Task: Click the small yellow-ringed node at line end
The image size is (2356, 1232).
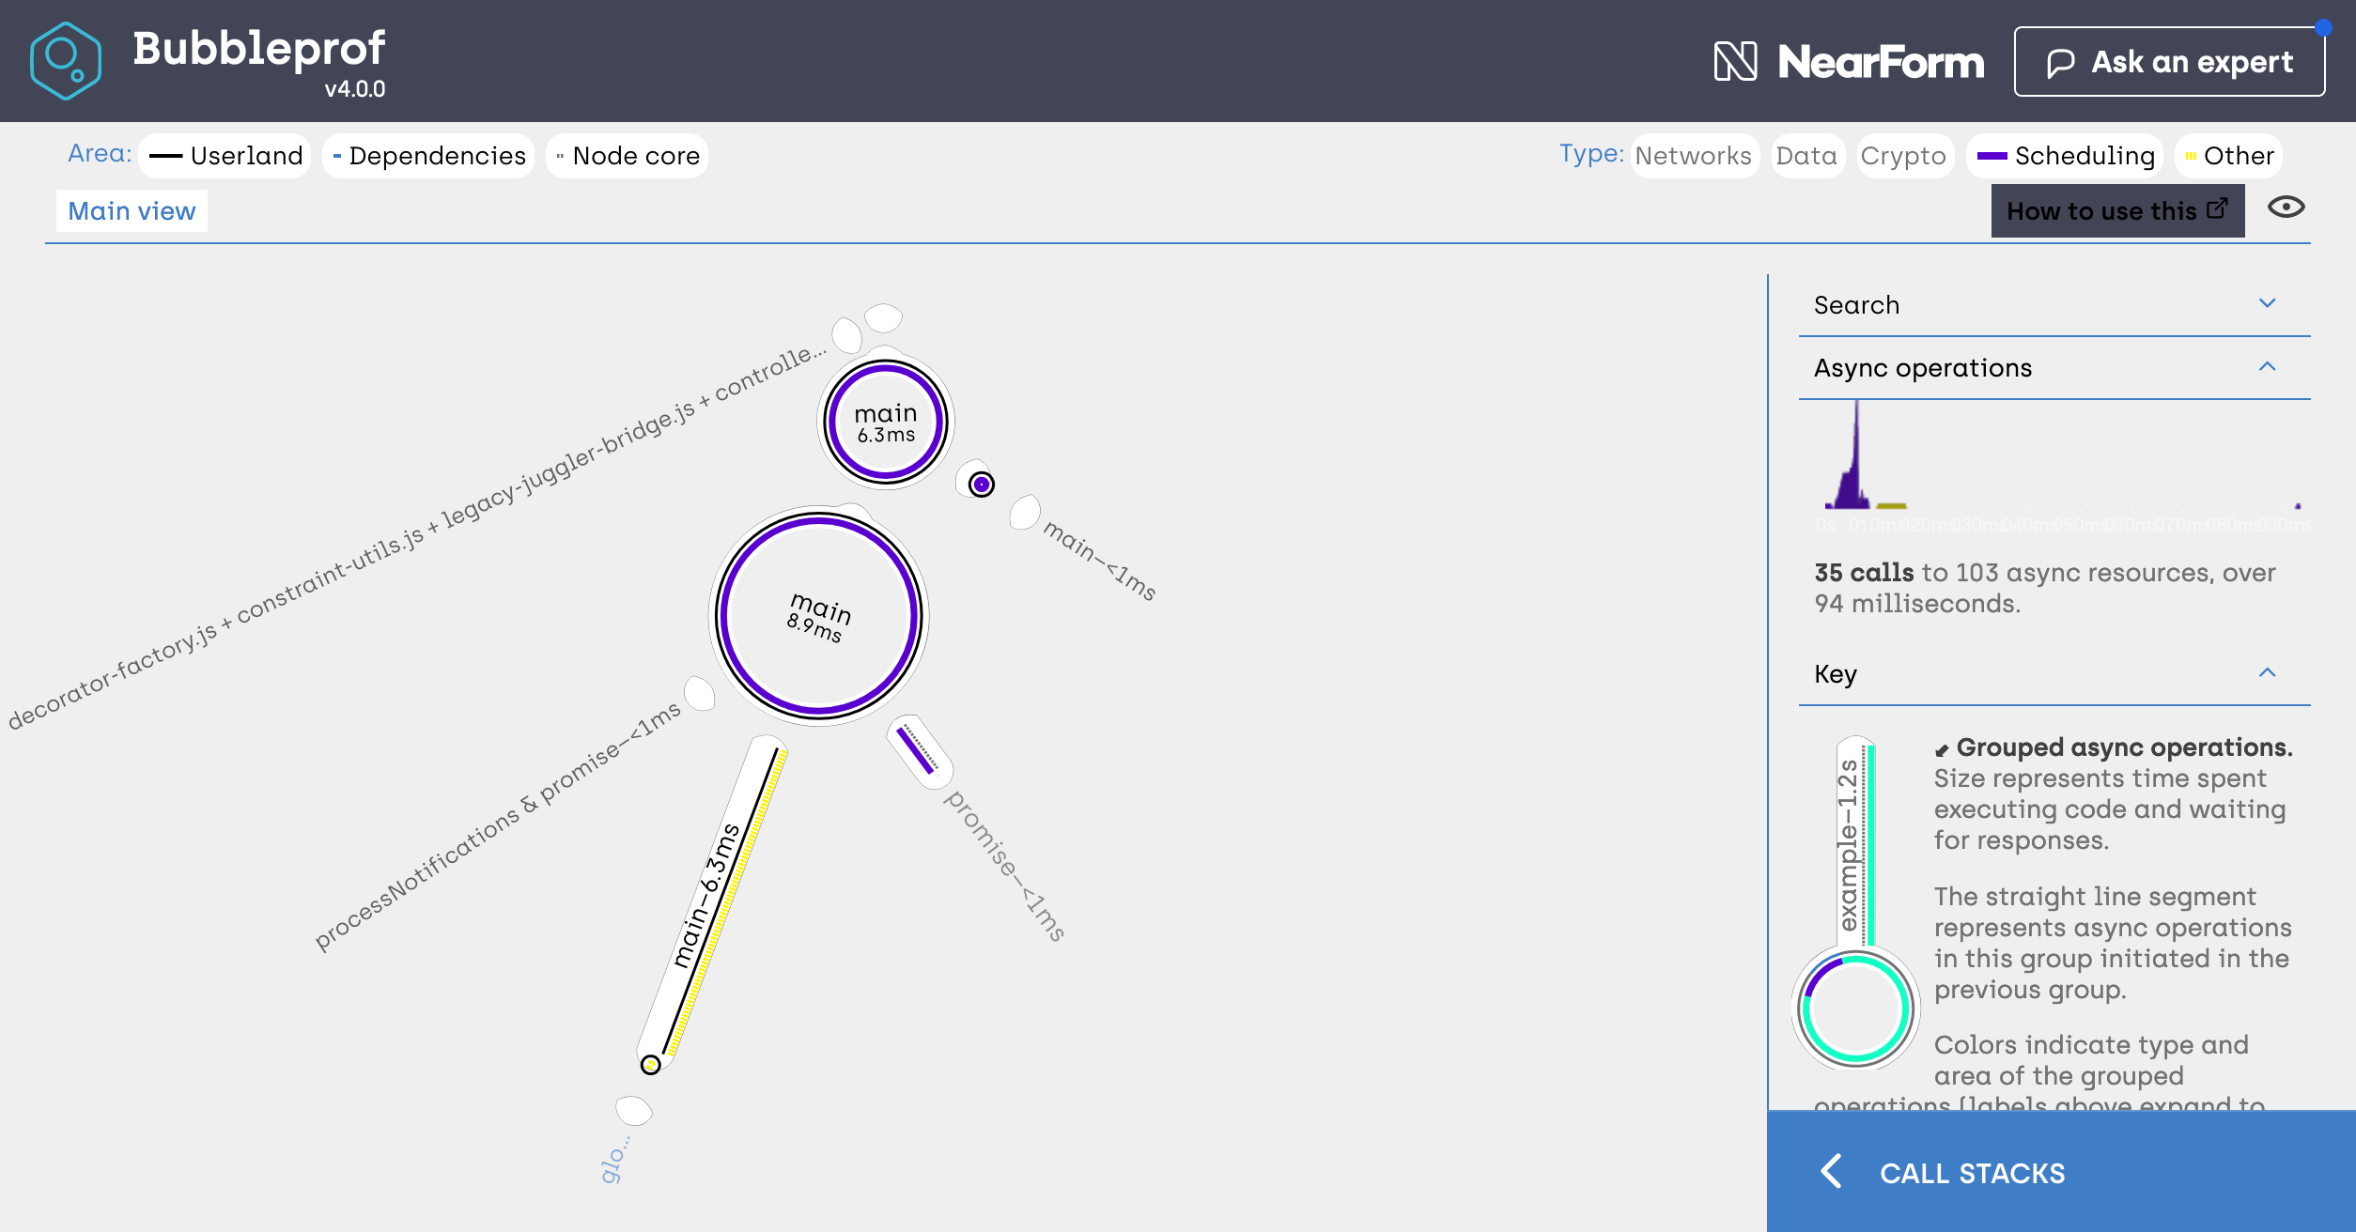Action: click(x=650, y=1065)
